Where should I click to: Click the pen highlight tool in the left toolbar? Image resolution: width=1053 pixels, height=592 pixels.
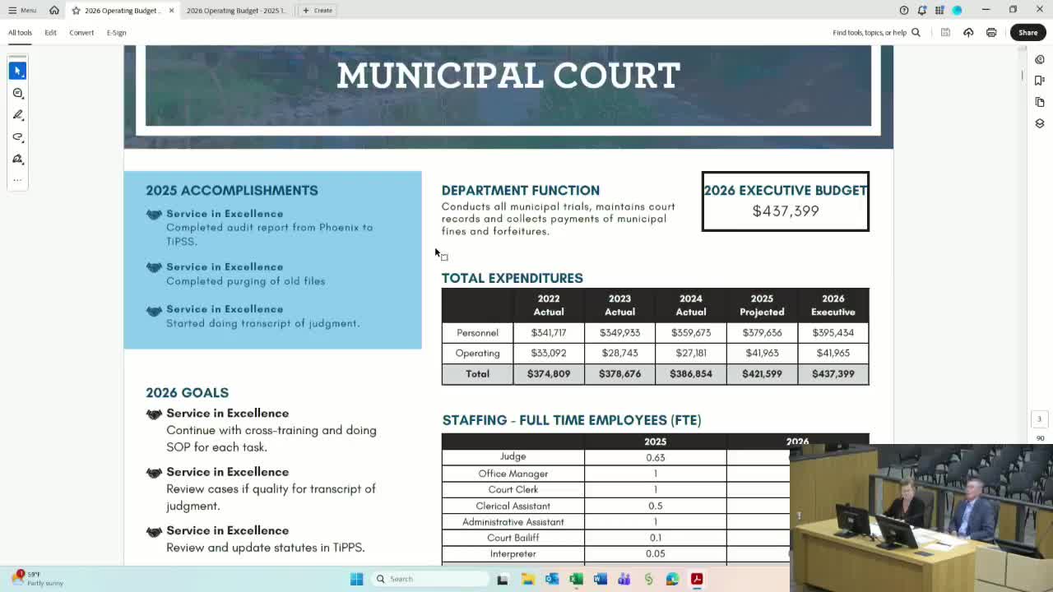point(17,115)
